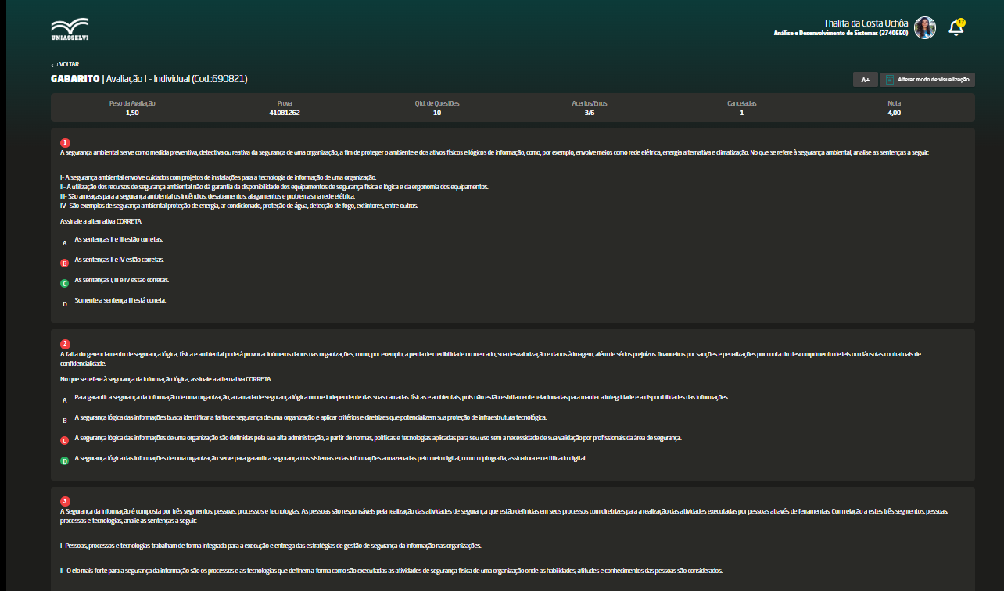Select option B of question 2

coord(65,421)
